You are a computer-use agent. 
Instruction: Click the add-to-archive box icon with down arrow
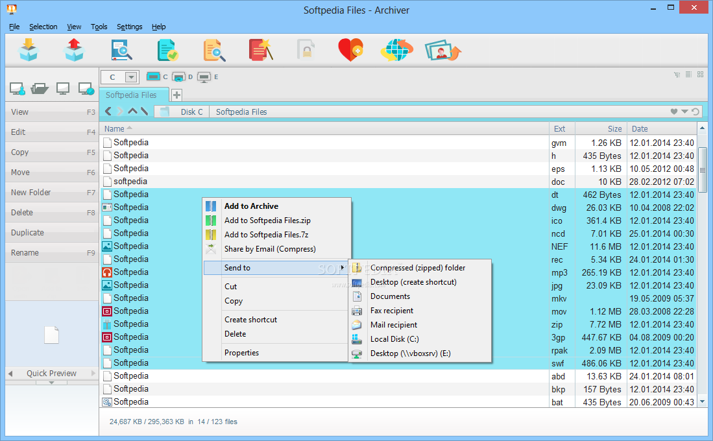pos(28,49)
